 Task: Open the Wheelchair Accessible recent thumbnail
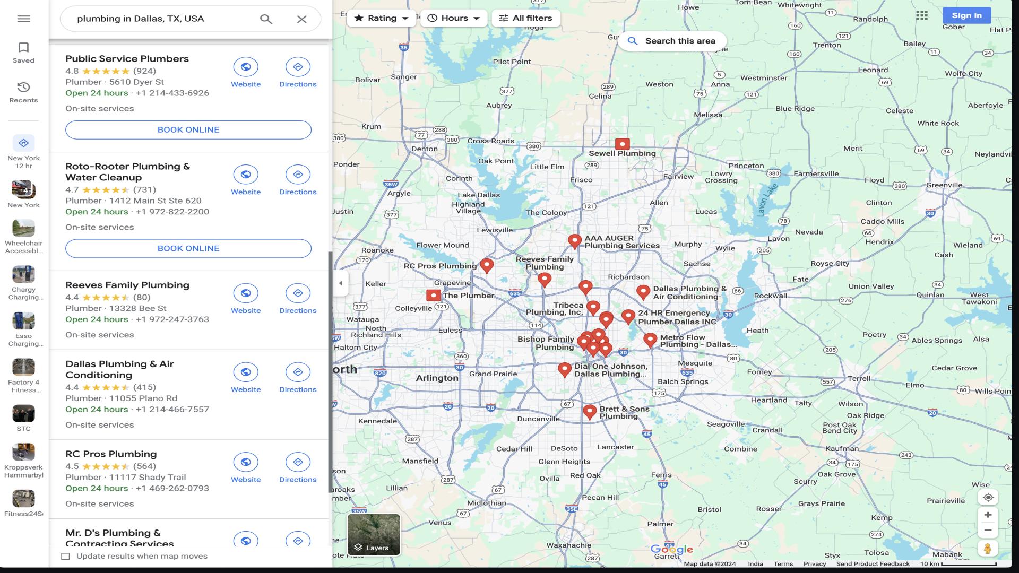coord(23,237)
